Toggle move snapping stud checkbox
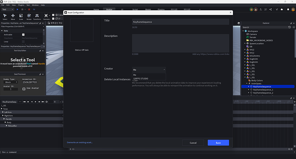Screen dimensions: 296x159 pyautogui.click(x=53, y=15)
